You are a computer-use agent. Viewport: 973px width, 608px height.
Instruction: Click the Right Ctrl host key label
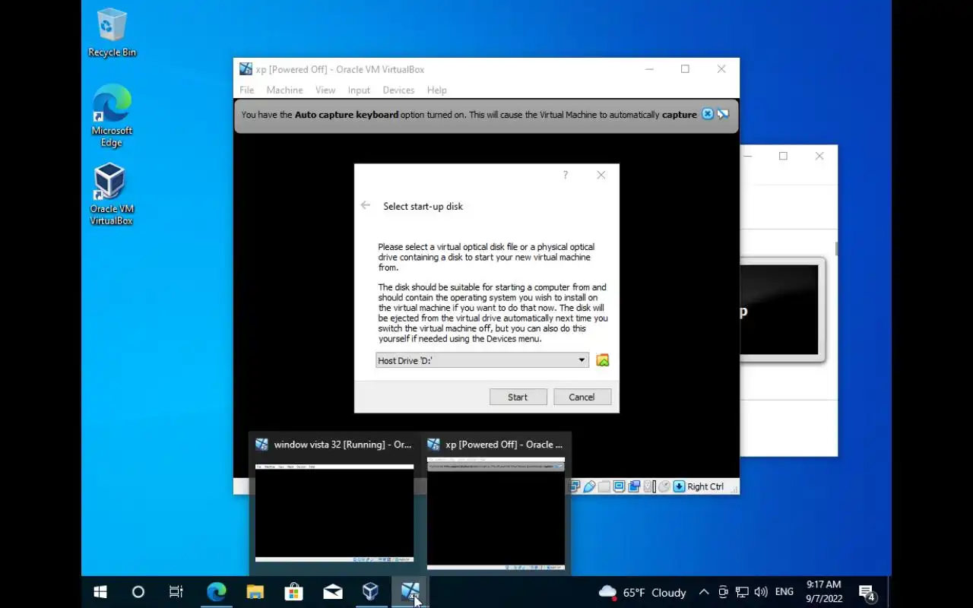[x=705, y=486]
